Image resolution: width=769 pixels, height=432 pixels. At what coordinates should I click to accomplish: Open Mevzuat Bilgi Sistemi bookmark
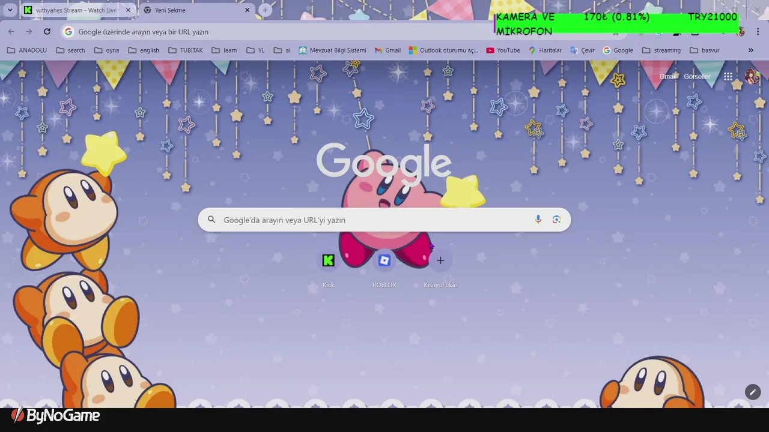tap(332, 50)
